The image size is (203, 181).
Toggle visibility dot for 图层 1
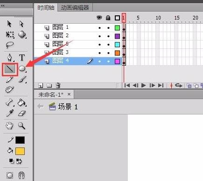point(99,28)
